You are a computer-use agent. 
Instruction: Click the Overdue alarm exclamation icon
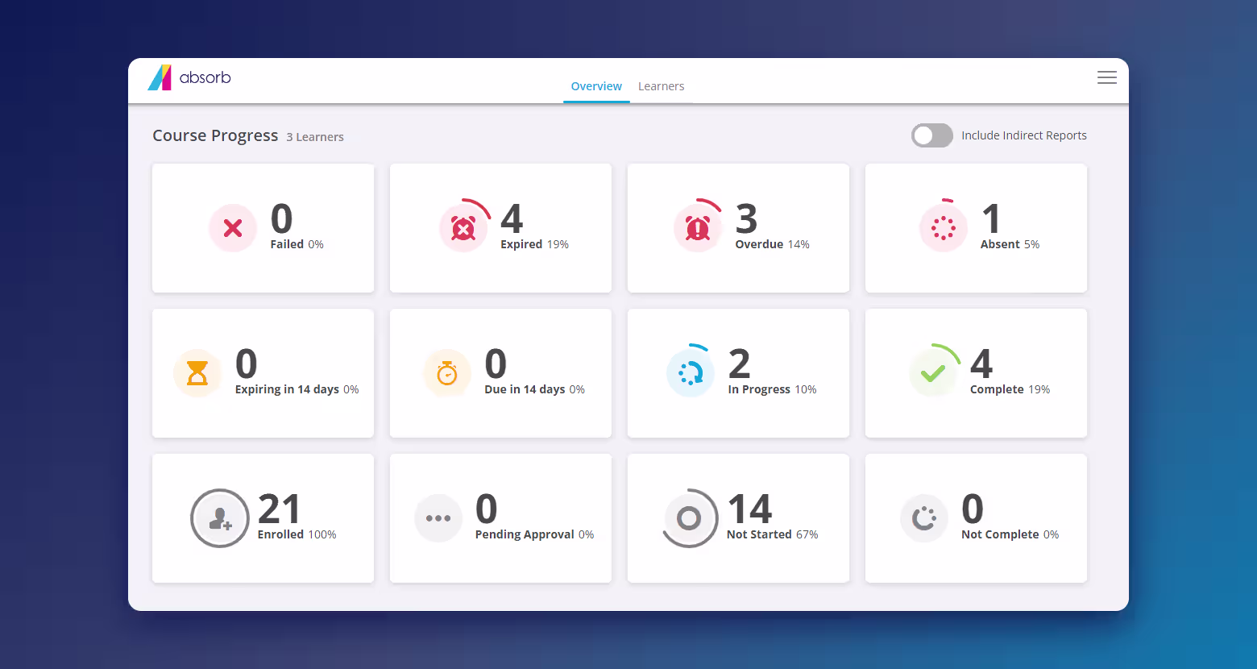click(x=698, y=226)
